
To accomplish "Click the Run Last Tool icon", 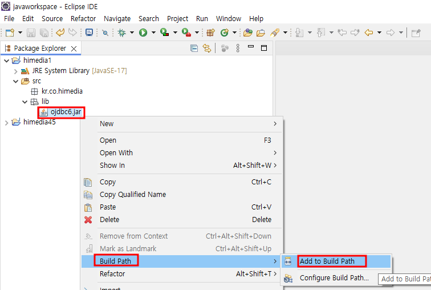I will click(186, 33).
